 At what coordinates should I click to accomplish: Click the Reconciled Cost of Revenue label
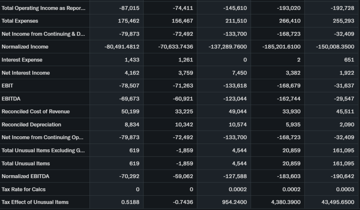point(36,111)
